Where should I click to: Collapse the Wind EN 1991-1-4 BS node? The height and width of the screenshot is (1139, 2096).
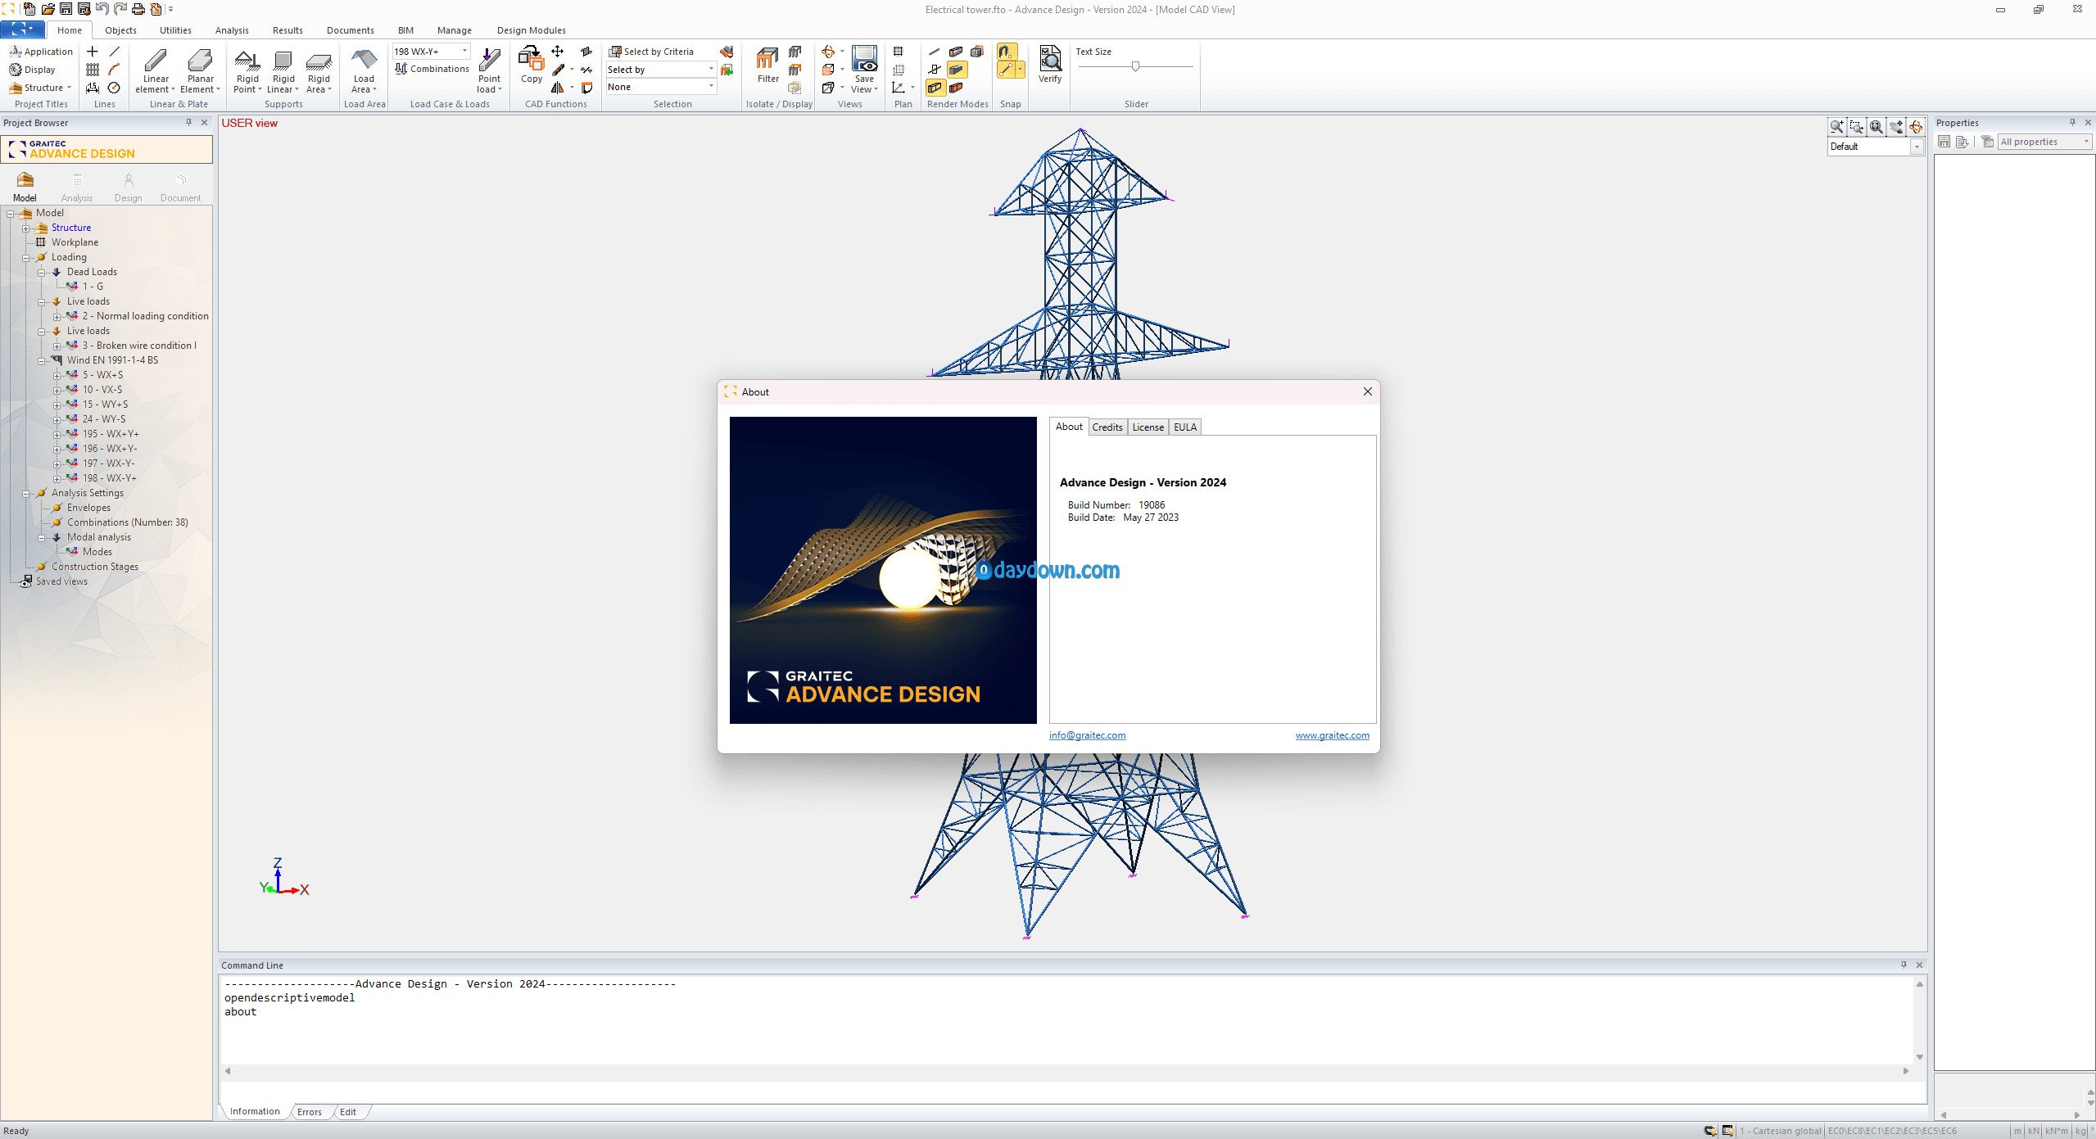[41, 360]
